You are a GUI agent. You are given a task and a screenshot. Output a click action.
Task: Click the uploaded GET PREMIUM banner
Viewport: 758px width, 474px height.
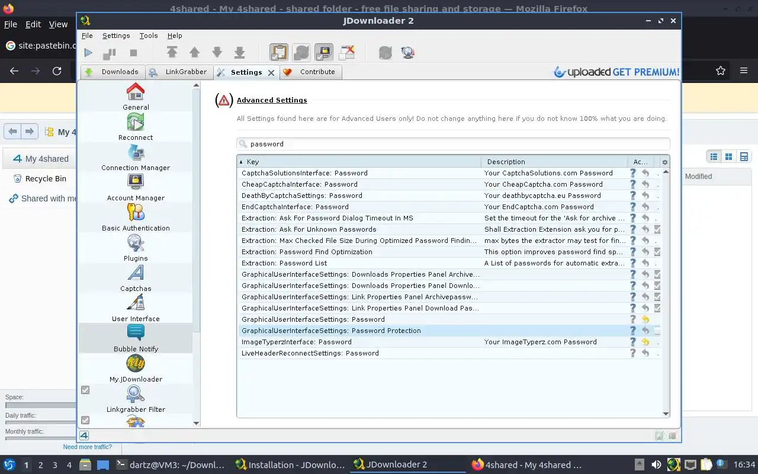click(x=616, y=72)
